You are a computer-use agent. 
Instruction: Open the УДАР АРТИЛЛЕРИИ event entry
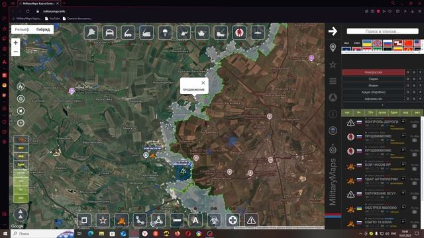pos(382,179)
